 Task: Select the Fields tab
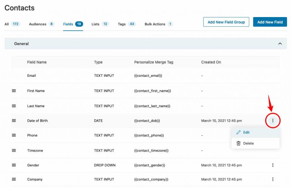pos(73,24)
